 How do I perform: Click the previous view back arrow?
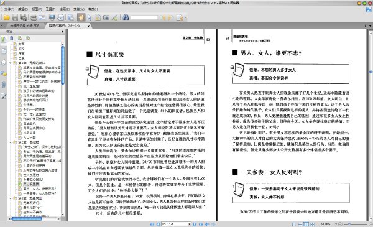[x=207, y=224]
